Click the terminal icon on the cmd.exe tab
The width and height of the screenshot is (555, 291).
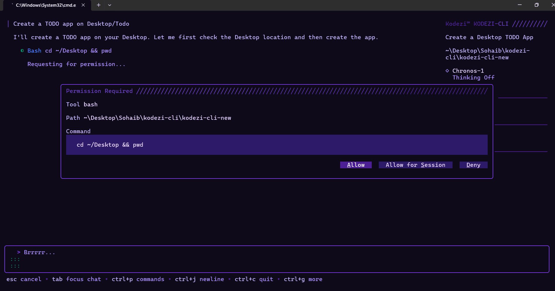pos(12,5)
